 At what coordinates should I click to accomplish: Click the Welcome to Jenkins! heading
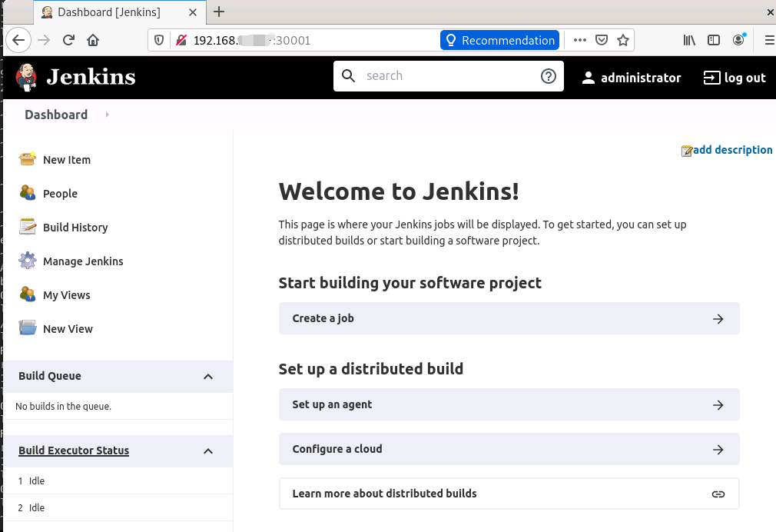399,191
